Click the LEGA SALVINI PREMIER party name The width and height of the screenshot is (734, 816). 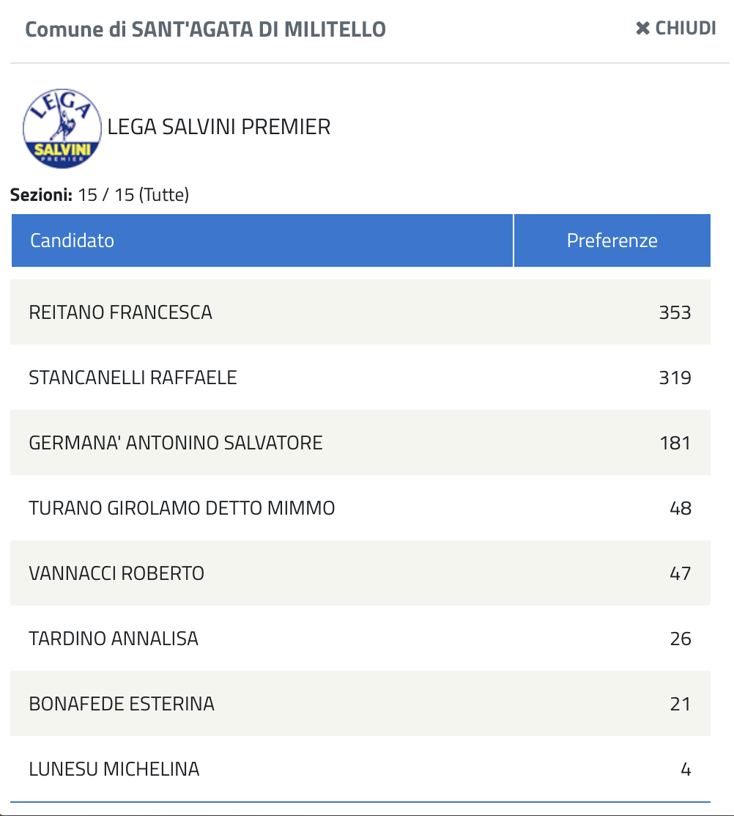(219, 128)
